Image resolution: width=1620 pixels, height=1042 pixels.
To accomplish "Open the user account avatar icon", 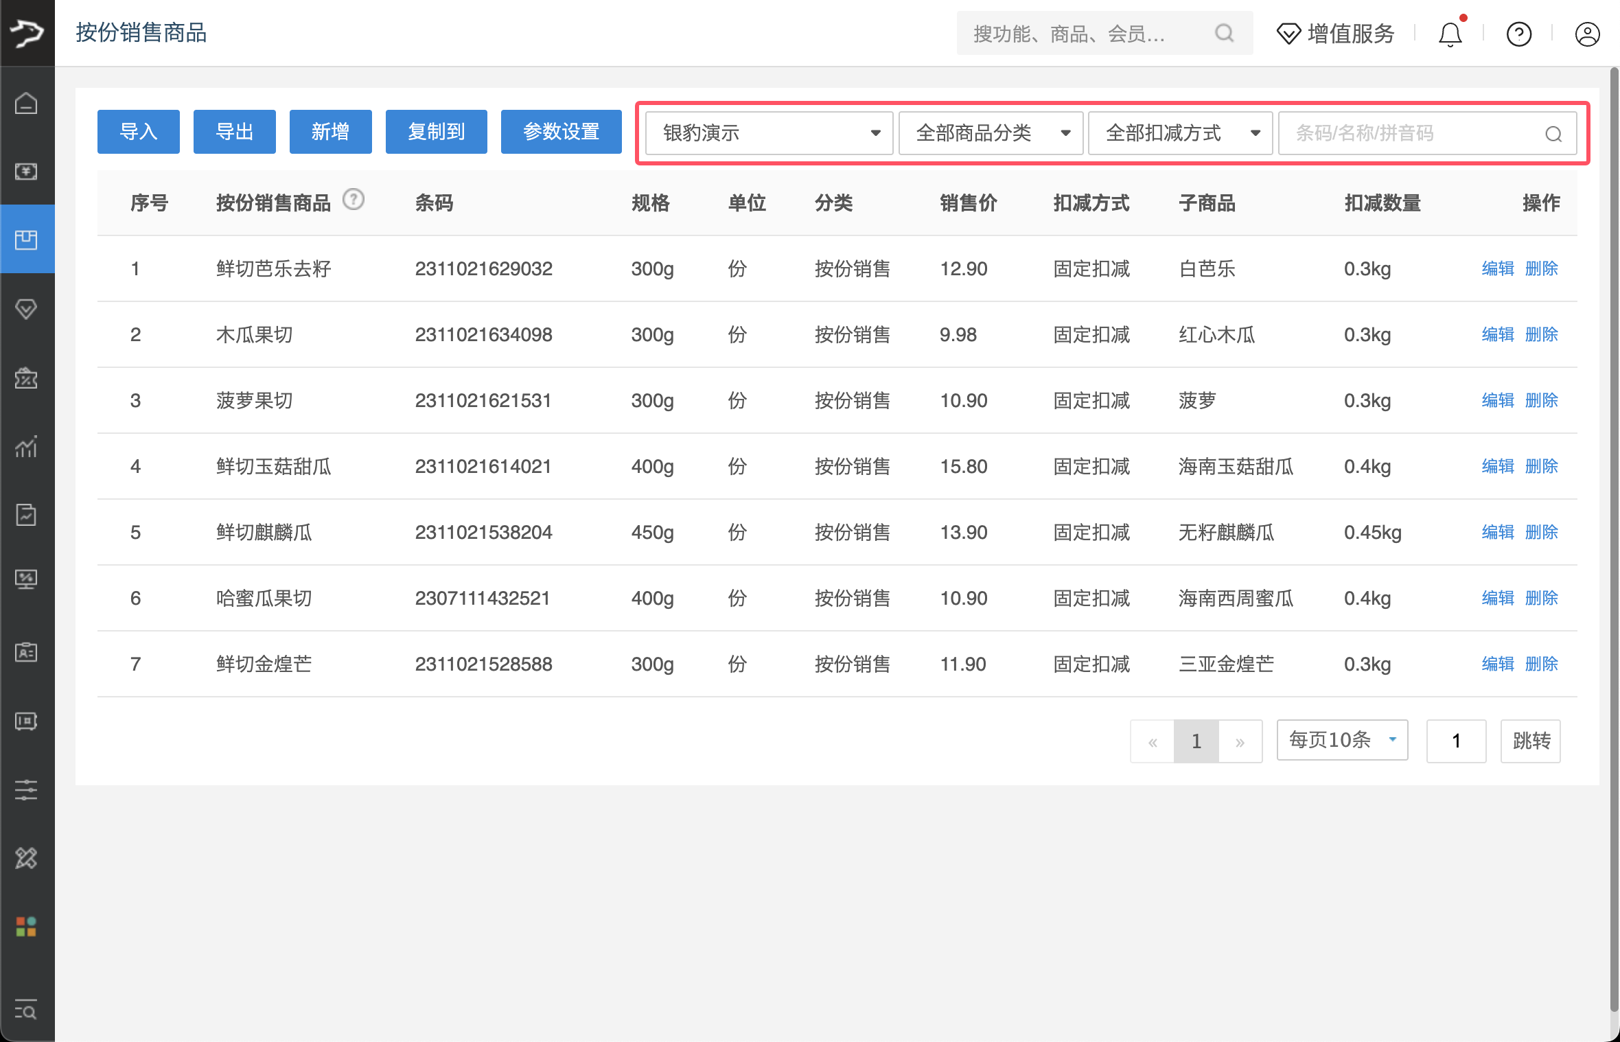I will point(1588,34).
